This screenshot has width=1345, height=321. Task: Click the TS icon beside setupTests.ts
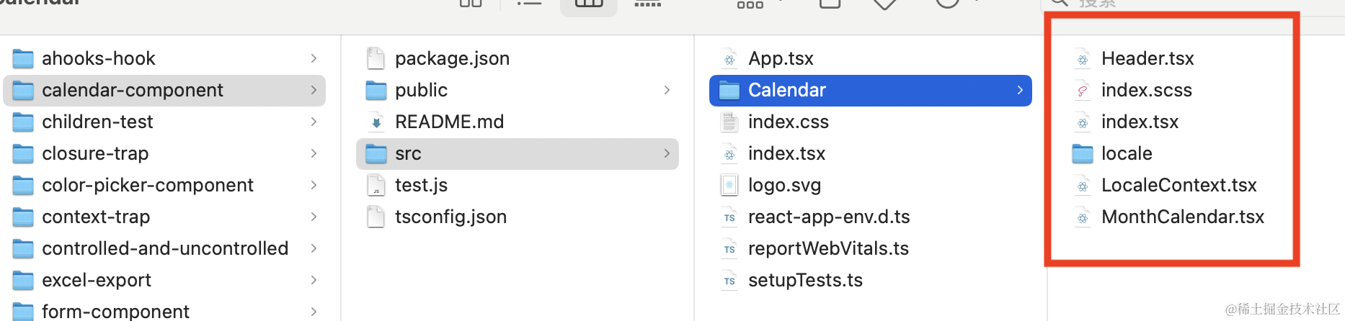coord(729,281)
